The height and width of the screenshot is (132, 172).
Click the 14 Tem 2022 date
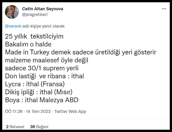point(38,111)
